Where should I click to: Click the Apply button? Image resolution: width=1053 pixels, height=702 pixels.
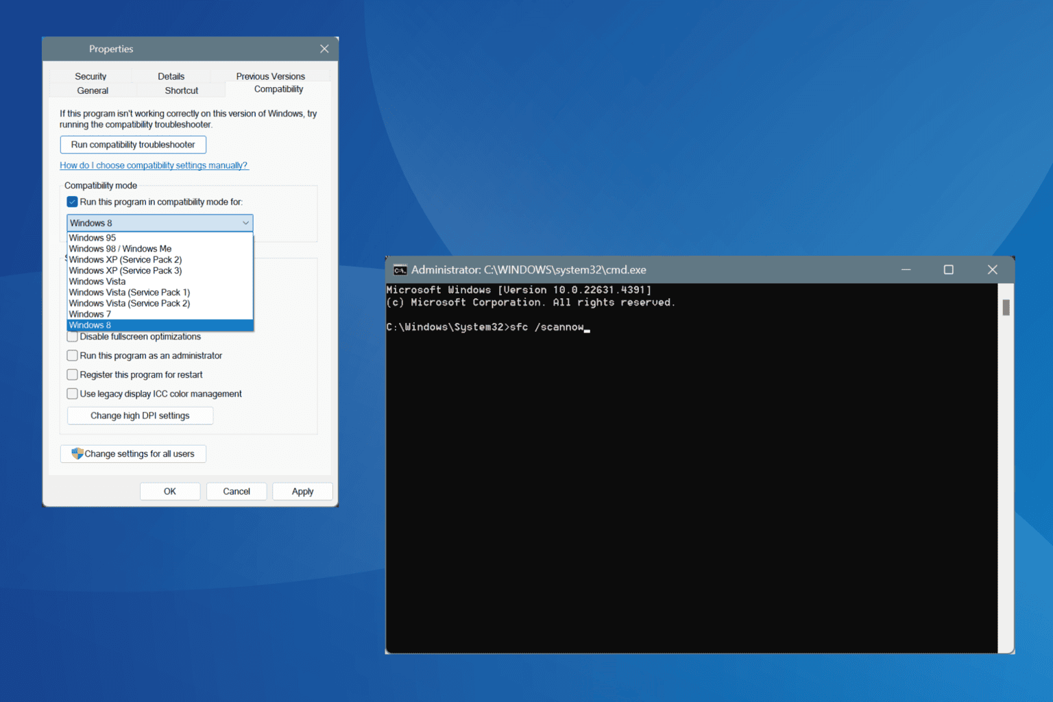click(302, 492)
